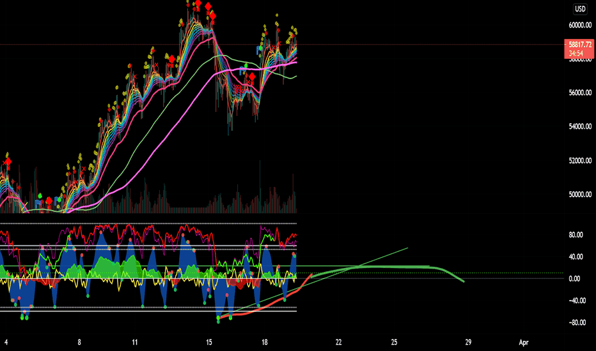The image size is (596, 351).
Task: Click the Apr label on time axis
Action: click(524, 342)
